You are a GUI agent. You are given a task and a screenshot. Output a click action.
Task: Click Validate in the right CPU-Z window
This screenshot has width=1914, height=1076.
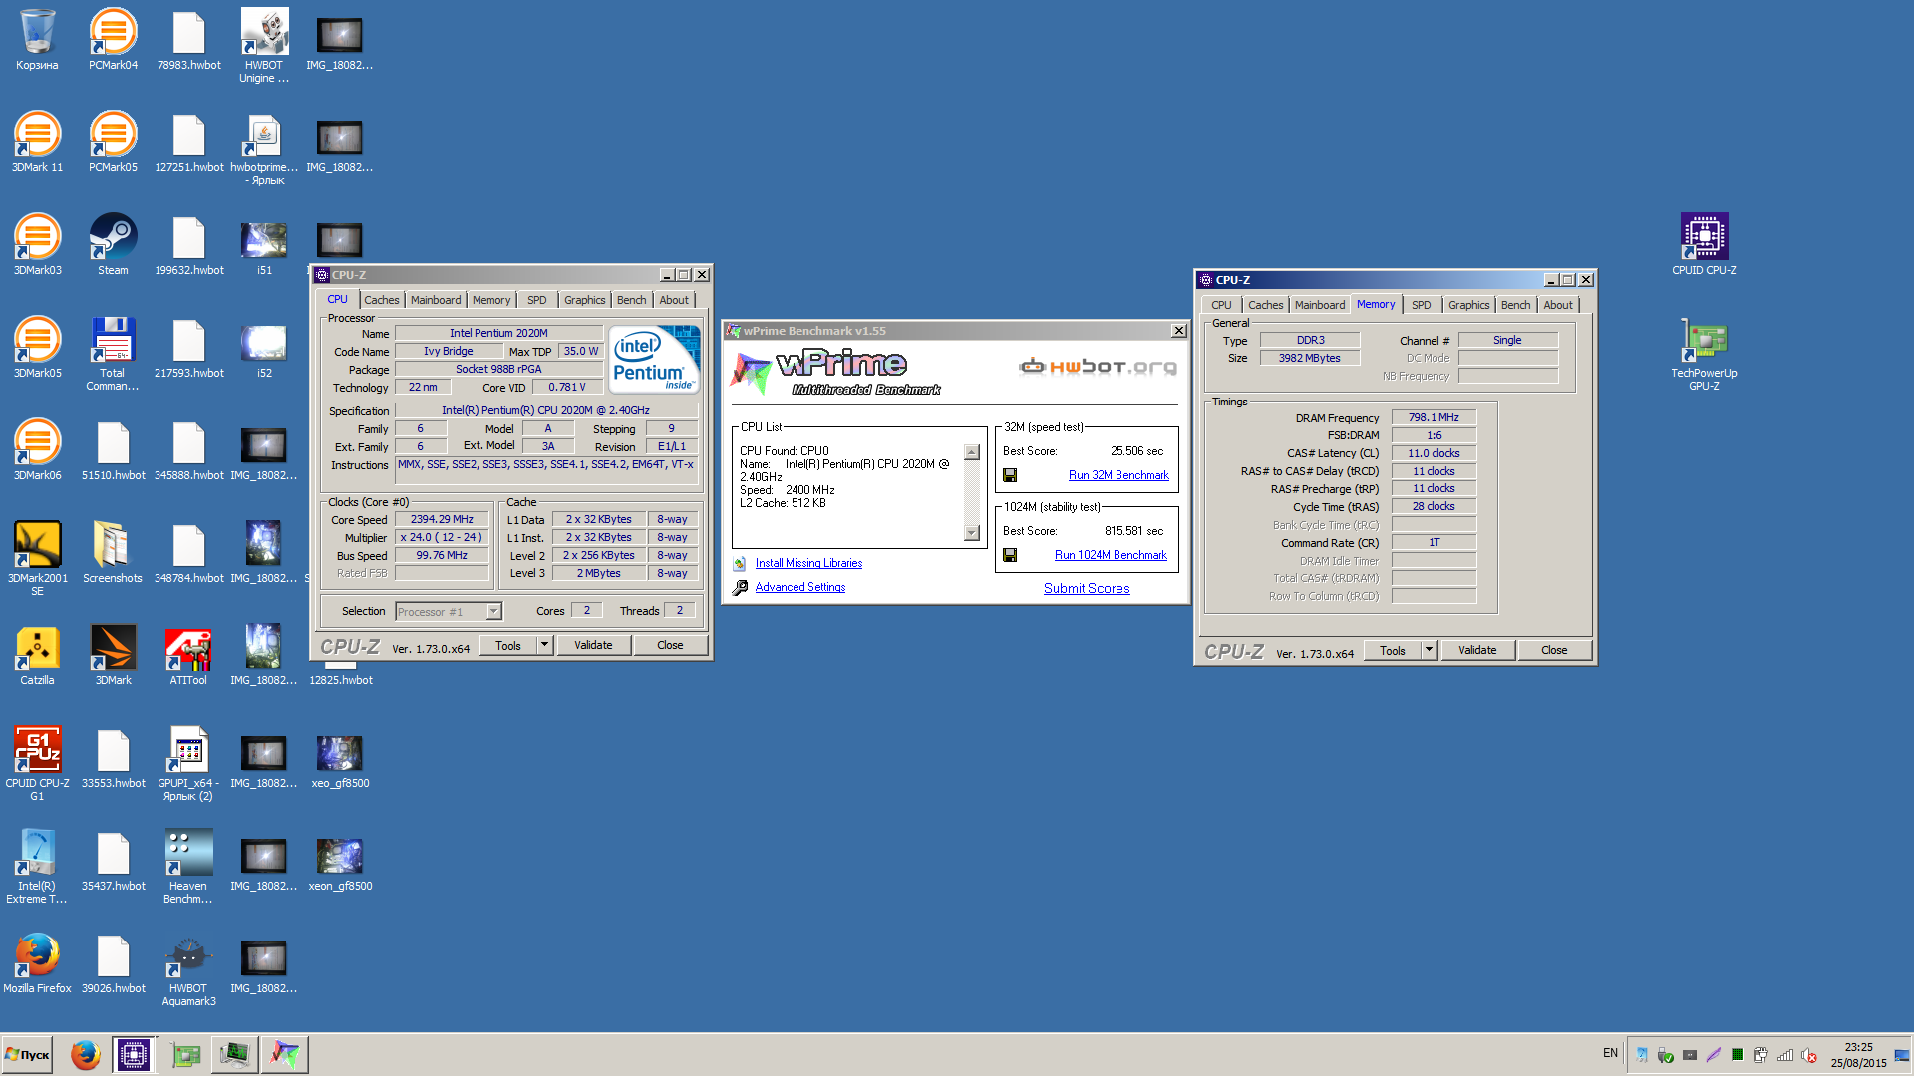point(1477,650)
